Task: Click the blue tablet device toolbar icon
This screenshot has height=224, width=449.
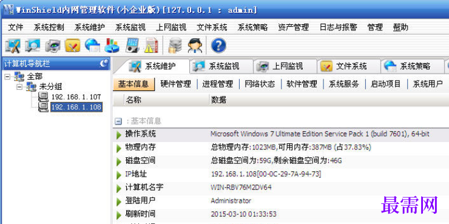Action: (132, 46)
